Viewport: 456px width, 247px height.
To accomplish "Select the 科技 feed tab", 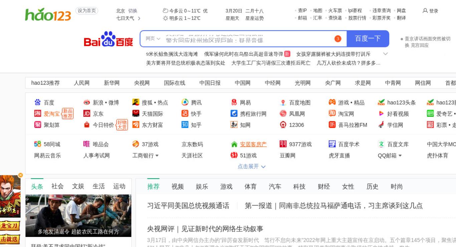I will (x=299, y=187).
